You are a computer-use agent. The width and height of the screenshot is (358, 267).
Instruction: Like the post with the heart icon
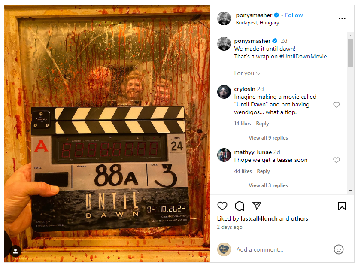[222, 206]
